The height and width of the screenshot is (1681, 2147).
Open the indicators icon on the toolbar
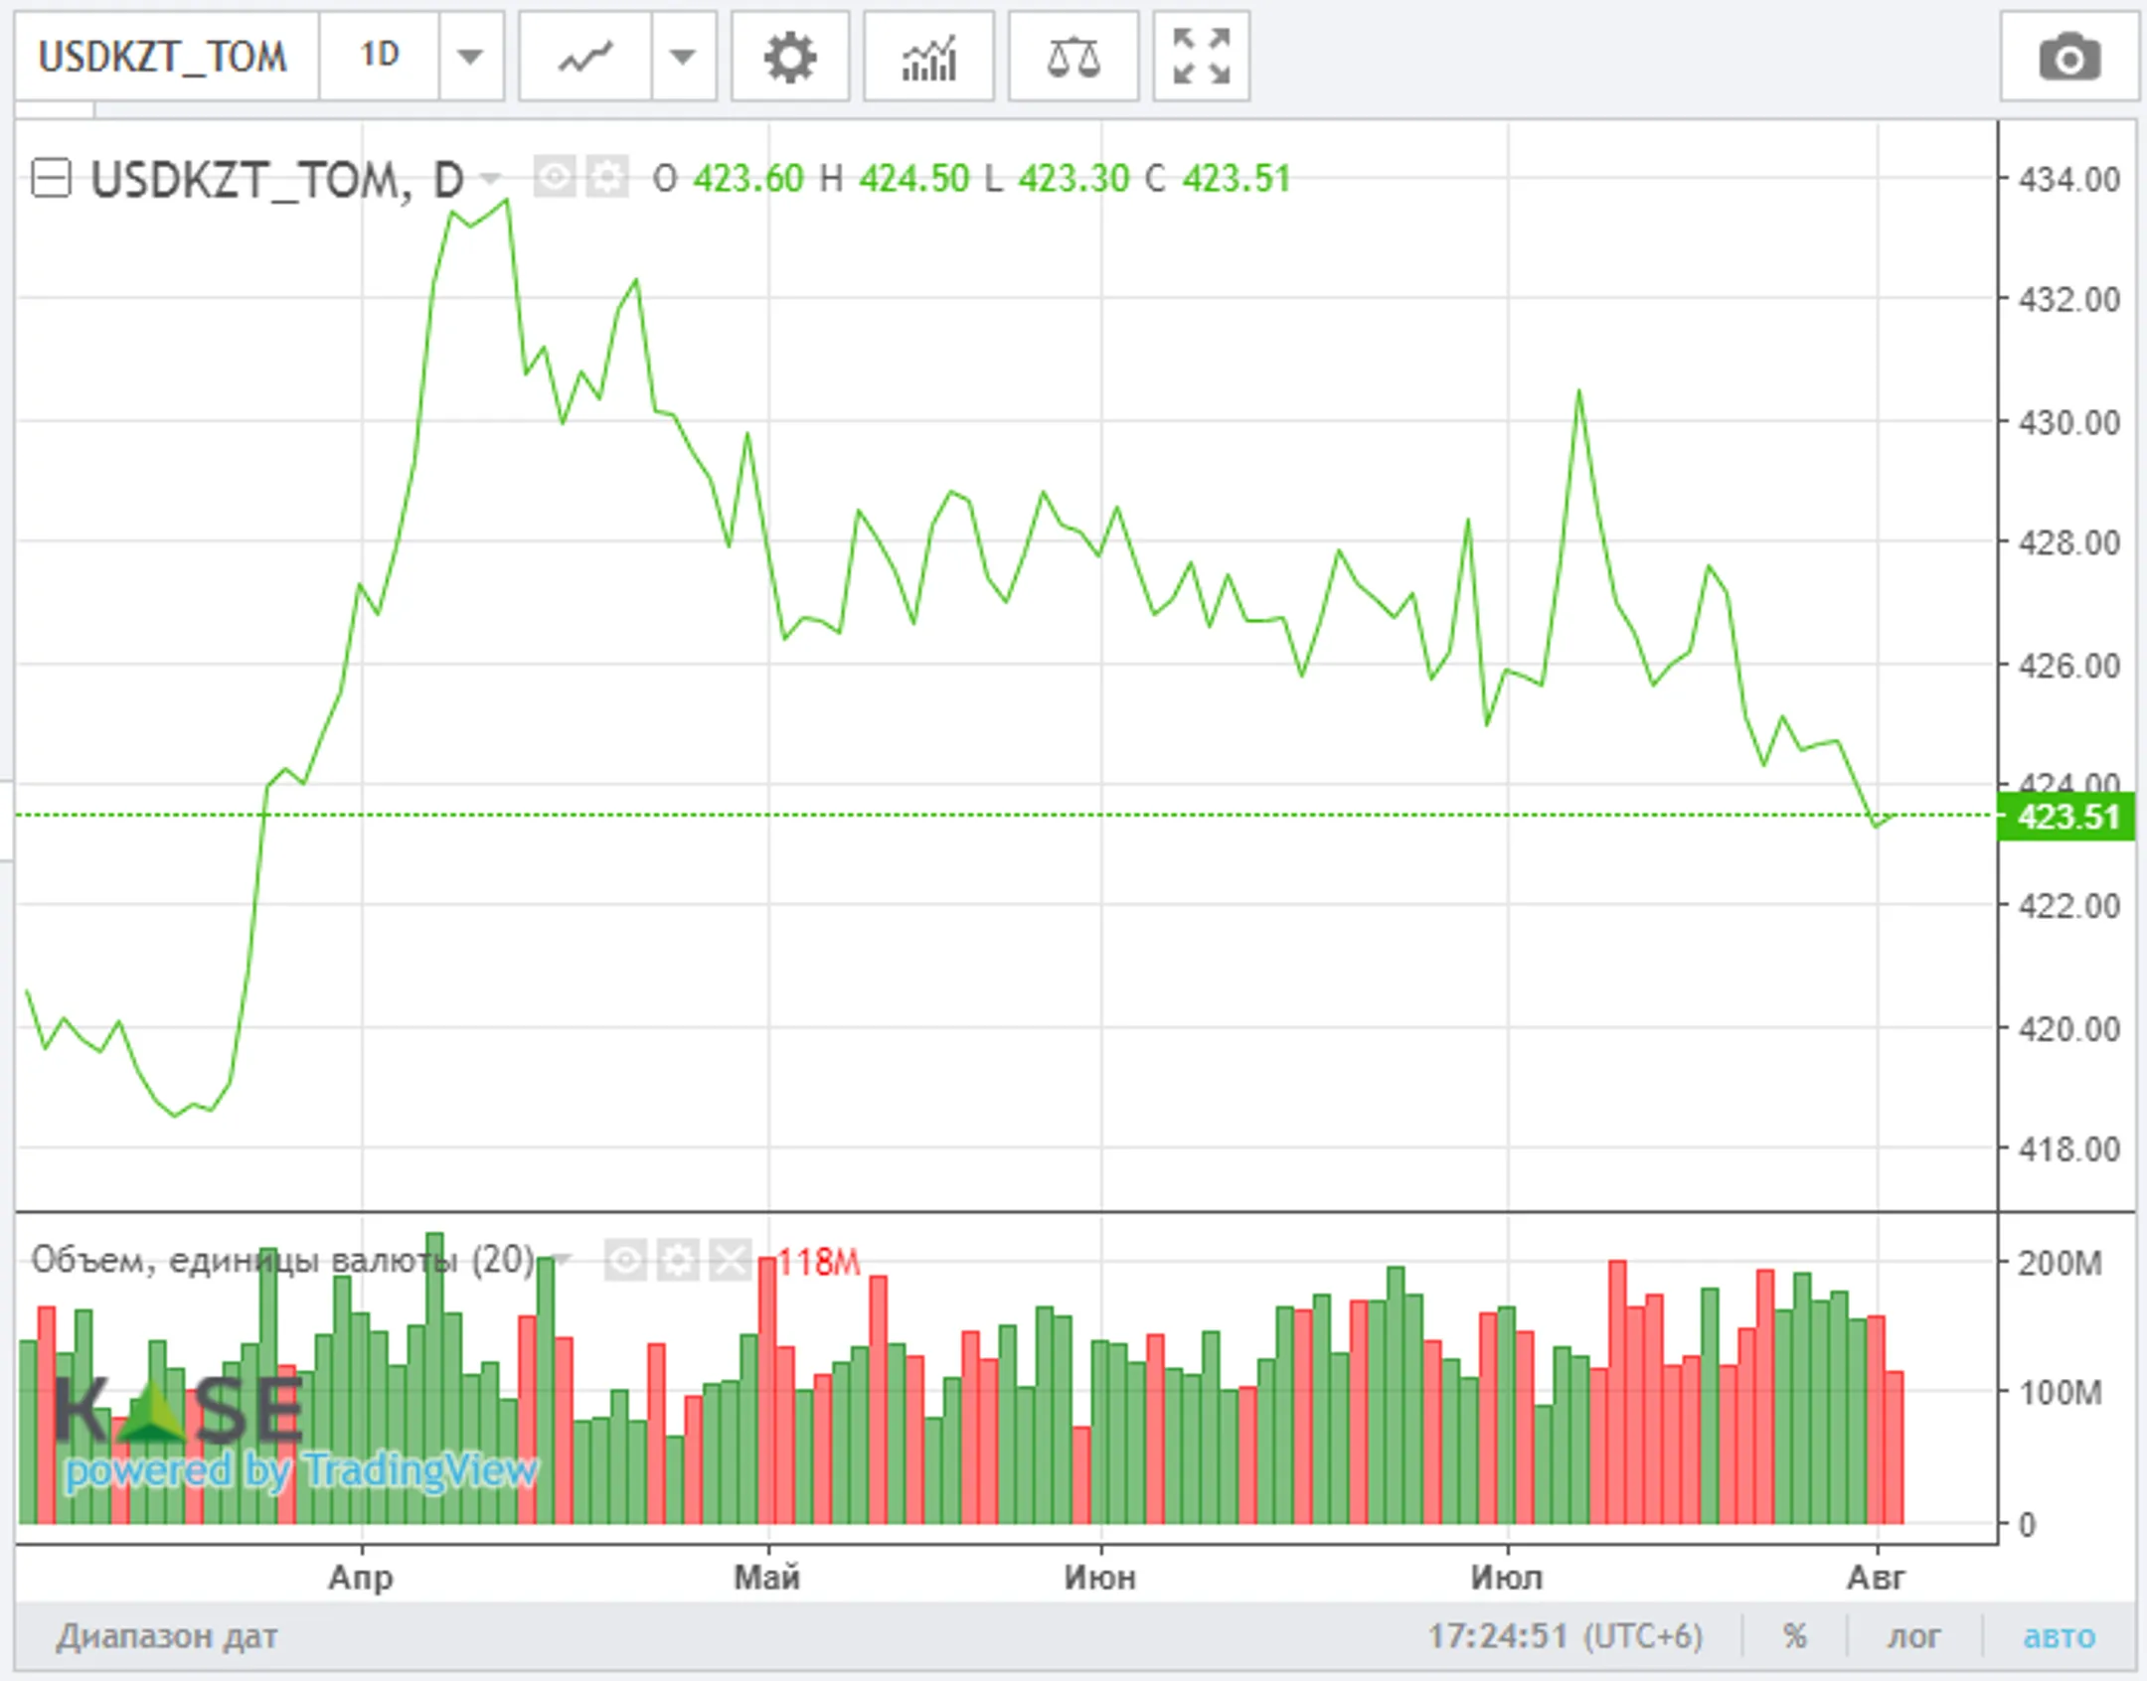click(928, 58)
